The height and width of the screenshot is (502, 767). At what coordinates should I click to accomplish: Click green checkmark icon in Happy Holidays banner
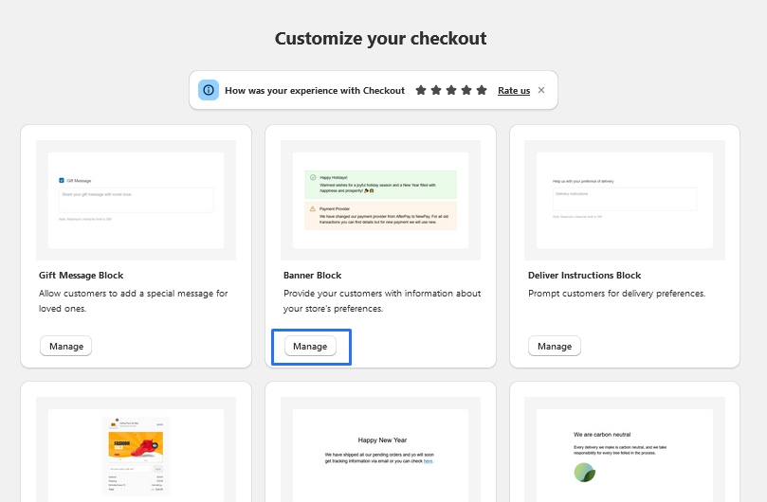pyautogui.click(x=312, y=177)
